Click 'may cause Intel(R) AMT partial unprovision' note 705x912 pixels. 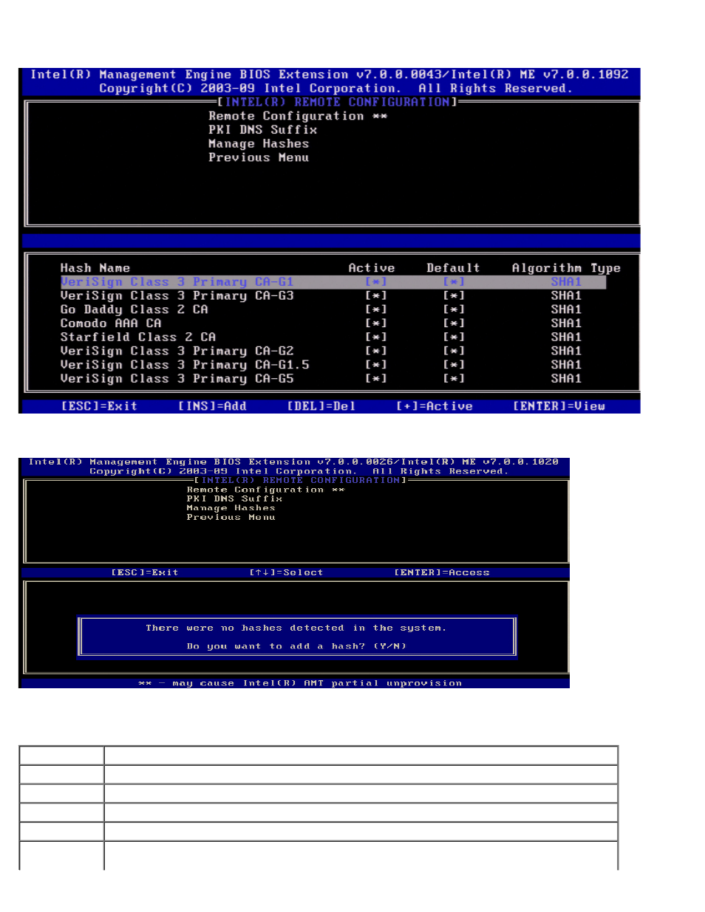tap(300, 684)
